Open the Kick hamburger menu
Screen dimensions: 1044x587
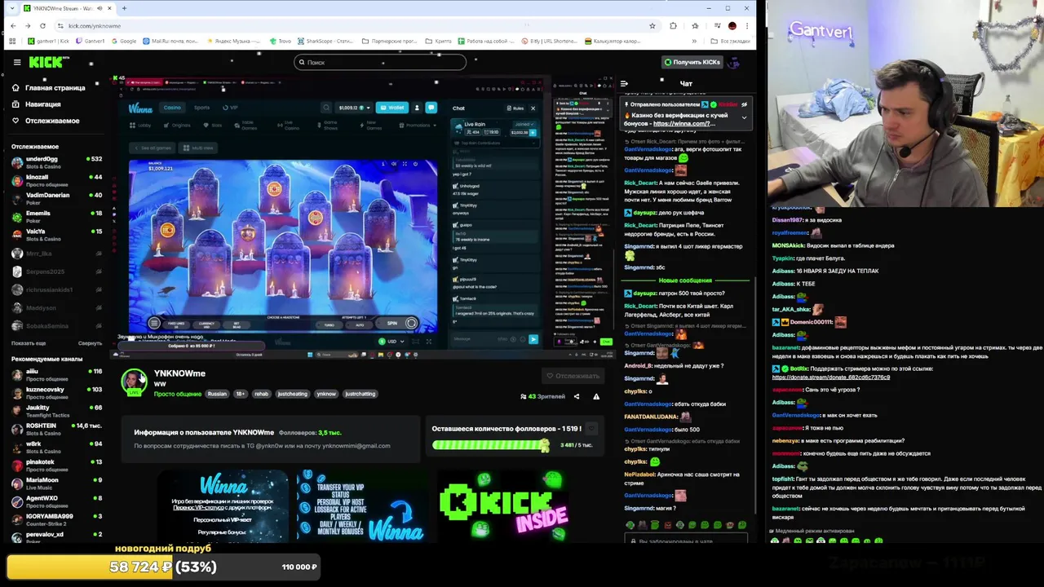[x=16, y=62]
